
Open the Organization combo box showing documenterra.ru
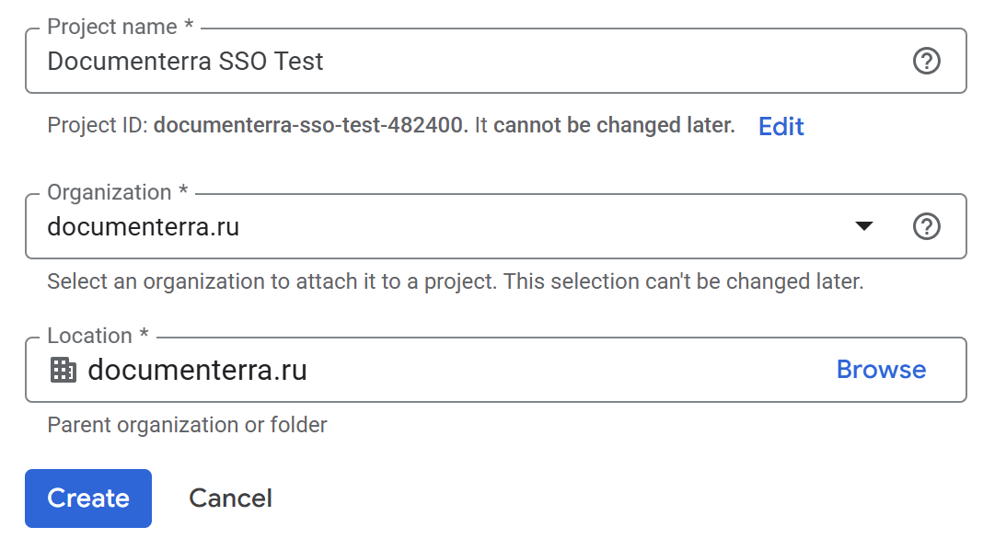pos(442,226)
